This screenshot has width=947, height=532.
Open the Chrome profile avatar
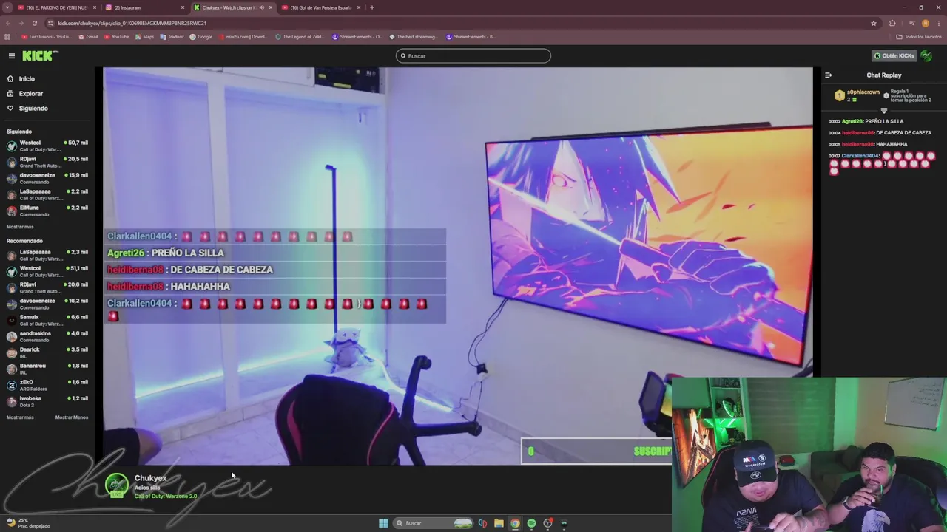[x=926, y=23]
